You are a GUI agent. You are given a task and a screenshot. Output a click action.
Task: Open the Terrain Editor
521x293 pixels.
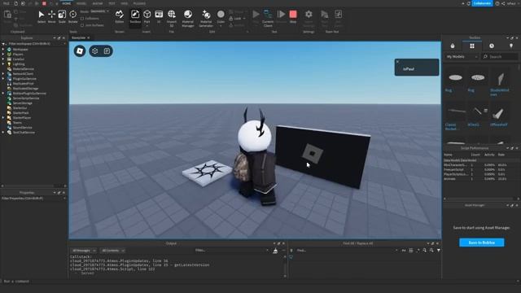120,16
